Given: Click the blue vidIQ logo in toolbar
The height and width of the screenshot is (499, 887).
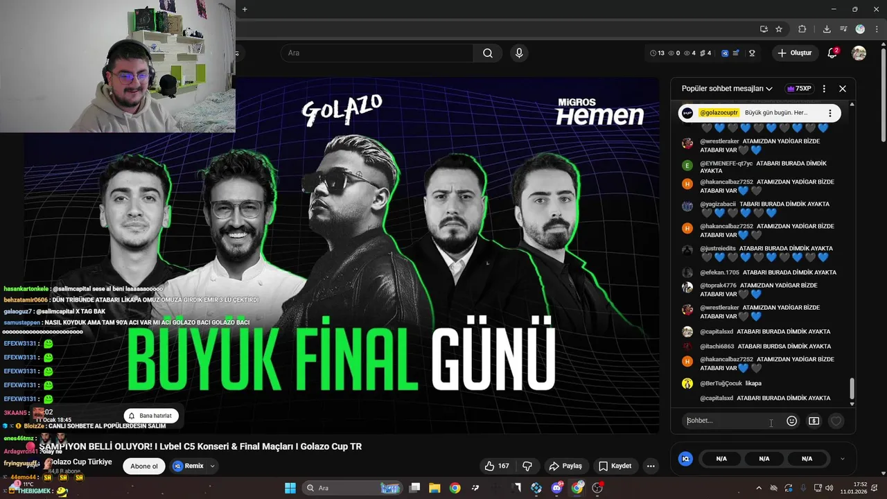Looking at the screenshot, I should coord(725,53).
